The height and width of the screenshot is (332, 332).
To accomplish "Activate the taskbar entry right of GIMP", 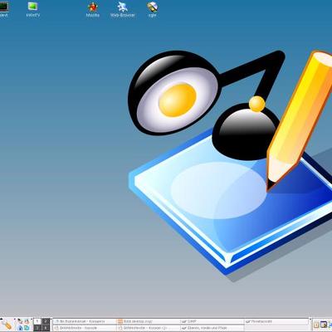I will pyautogui.click(x=276, y=321).
